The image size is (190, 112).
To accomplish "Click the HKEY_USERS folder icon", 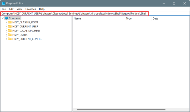I will point(10,35).
